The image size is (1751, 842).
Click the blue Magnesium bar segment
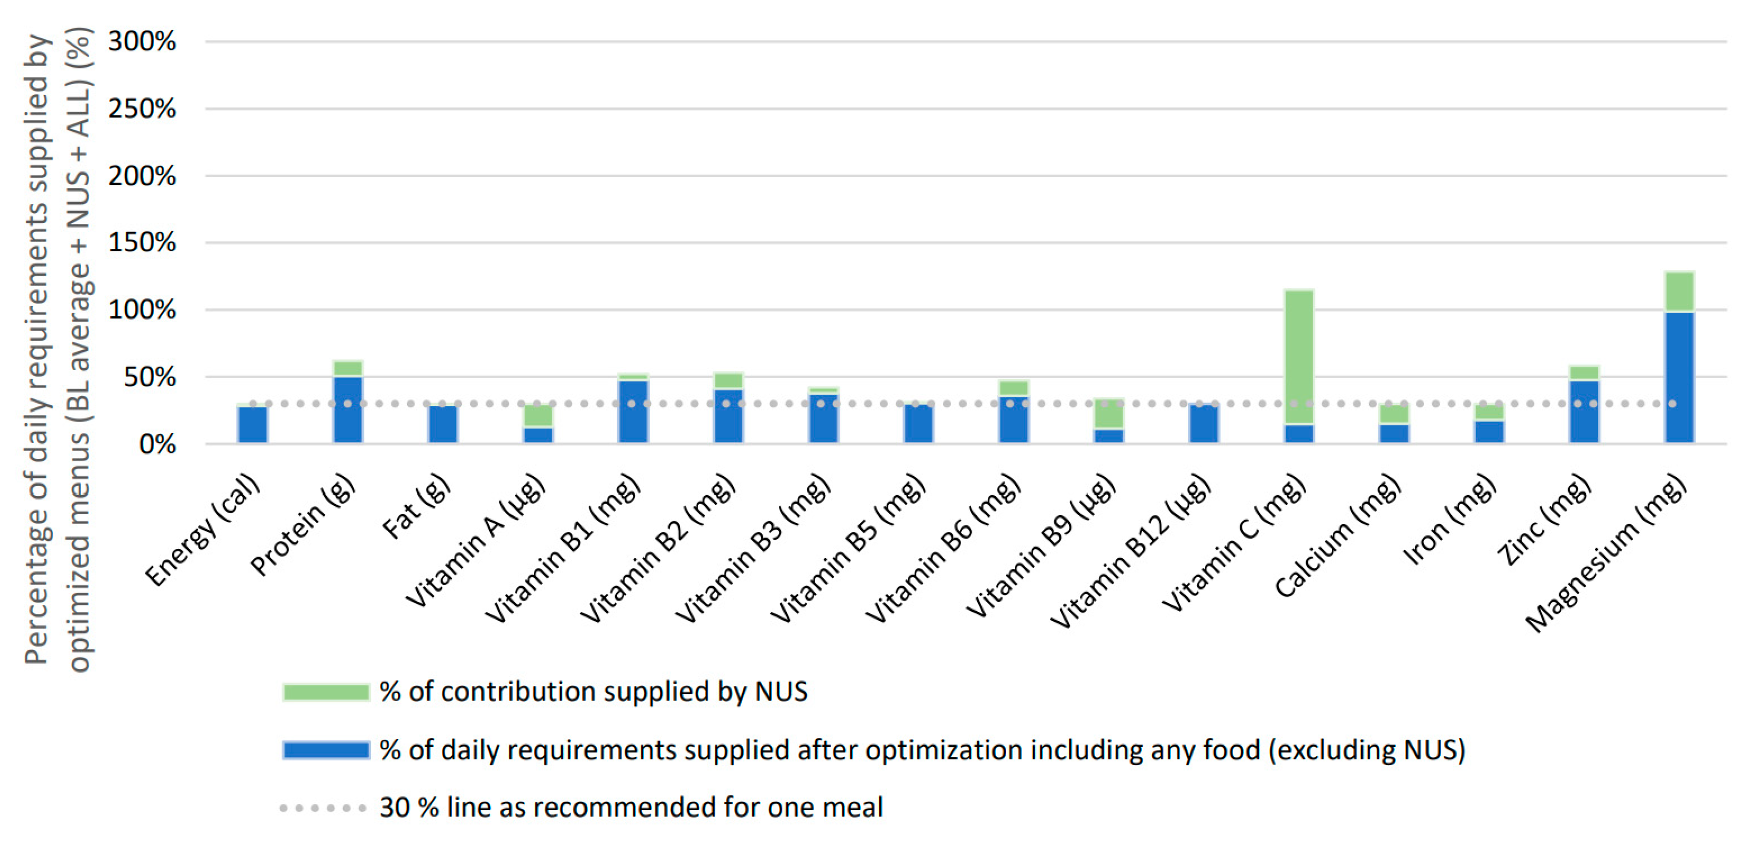pos(1679,377)
